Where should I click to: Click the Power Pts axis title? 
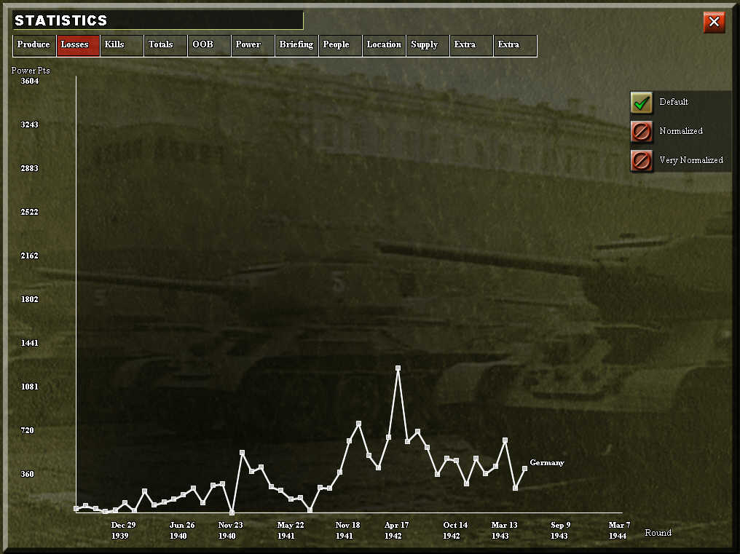click(30, 71)
